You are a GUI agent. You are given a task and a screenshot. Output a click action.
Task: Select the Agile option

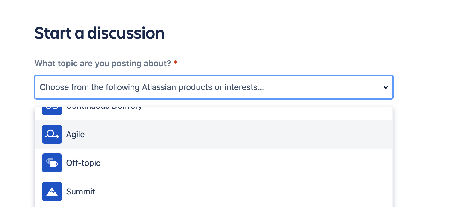pyautogui.click(x=214, y=134)
